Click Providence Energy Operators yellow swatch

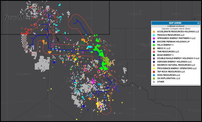click(154, 68)
